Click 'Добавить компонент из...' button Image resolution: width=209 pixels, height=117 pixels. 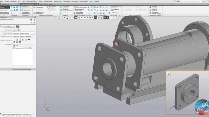coord(25,7)
